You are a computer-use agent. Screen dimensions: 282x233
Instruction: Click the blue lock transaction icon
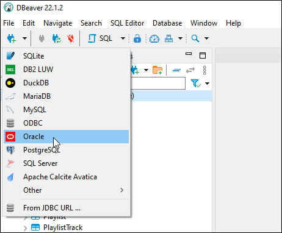coord(137,38)
